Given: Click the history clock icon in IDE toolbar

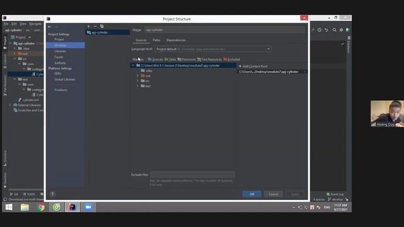Looking at the screenshot, I should click(319, 30).
